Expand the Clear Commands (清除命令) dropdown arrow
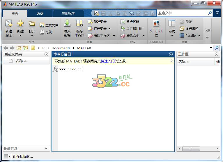The image size is (223, 162). pos(144,36)
